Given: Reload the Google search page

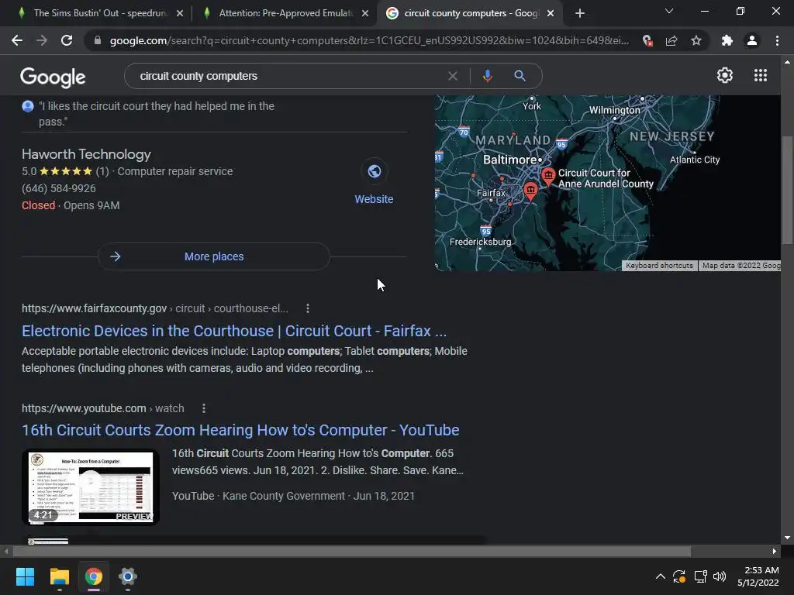Looking at the screenshot, I should coord(67,40).
